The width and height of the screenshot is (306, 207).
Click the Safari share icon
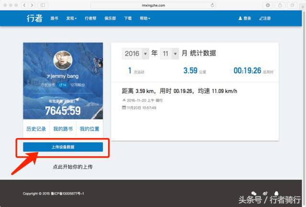(280, 5)
